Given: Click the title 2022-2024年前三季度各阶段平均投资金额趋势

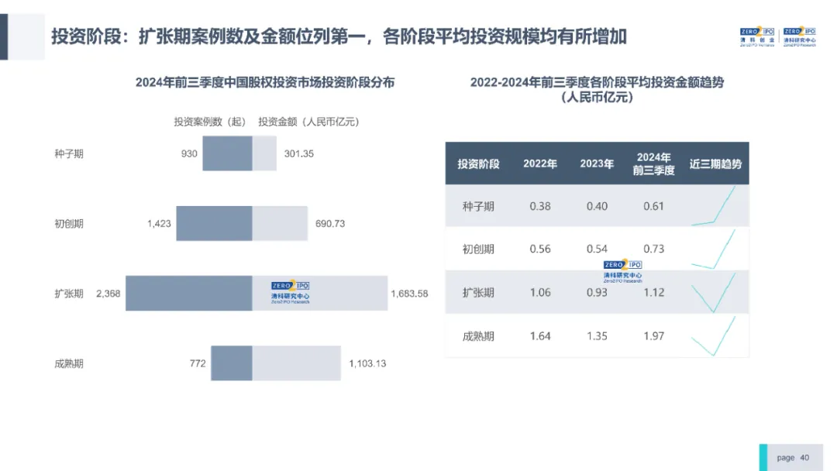Looking at the screenshot, I should pos(597,90).
